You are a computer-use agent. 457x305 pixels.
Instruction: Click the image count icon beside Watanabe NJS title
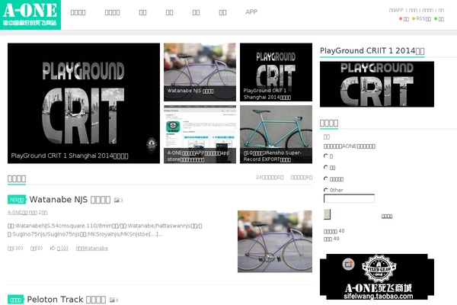coord(118,201)
